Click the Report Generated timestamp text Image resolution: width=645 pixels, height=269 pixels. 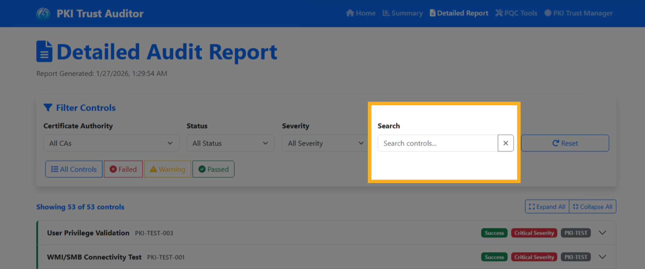(x=102, y=74)
